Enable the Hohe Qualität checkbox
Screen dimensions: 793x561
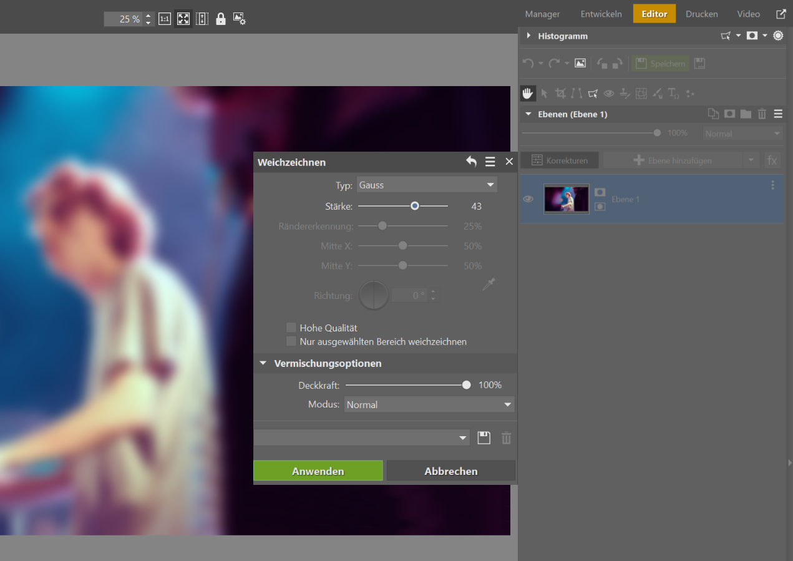pyautogui.click(x=291, y=328)
